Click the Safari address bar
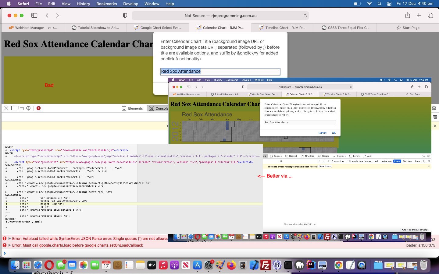This screenshot has width=439, height=274. [x=220, y=16]
